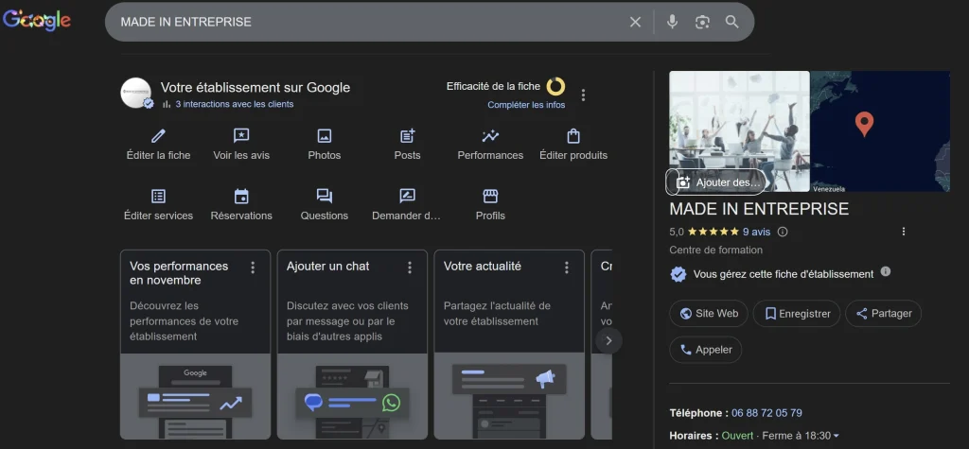Expand opening hours next to Ferme à 18:30

coord(837,436)
